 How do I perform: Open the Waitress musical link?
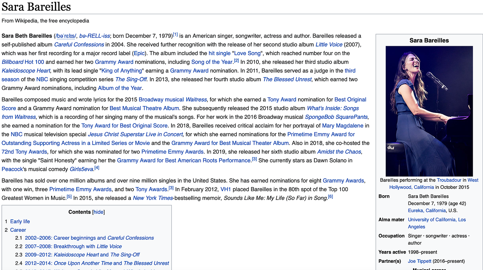click(x=196, y=100)
